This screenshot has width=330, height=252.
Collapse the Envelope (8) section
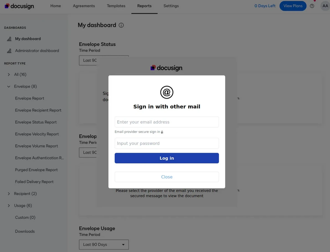[x=9, y=87]
